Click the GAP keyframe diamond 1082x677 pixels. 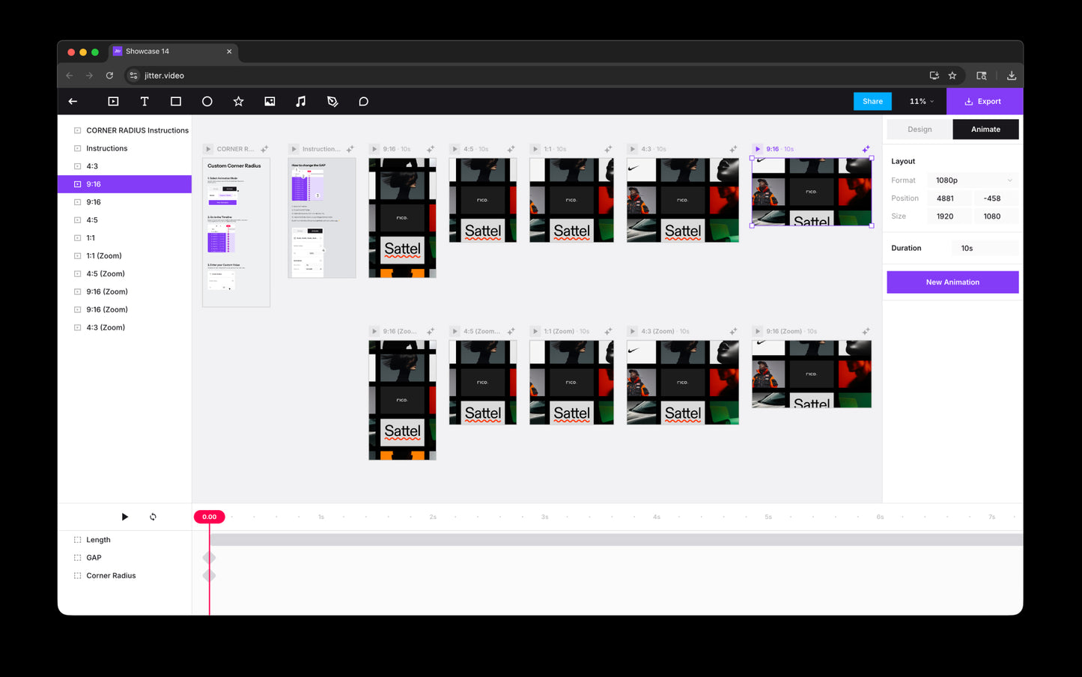210,558
